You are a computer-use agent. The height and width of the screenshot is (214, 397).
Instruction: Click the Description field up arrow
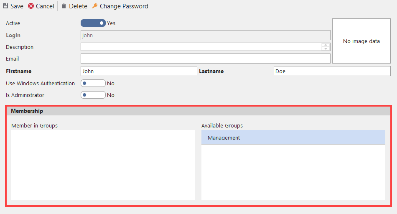(x=326, y=45)
